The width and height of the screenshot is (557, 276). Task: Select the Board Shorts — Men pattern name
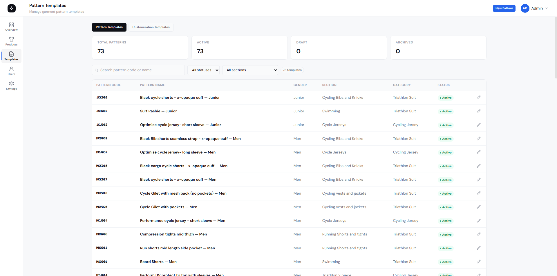click(x=158, y=262)
